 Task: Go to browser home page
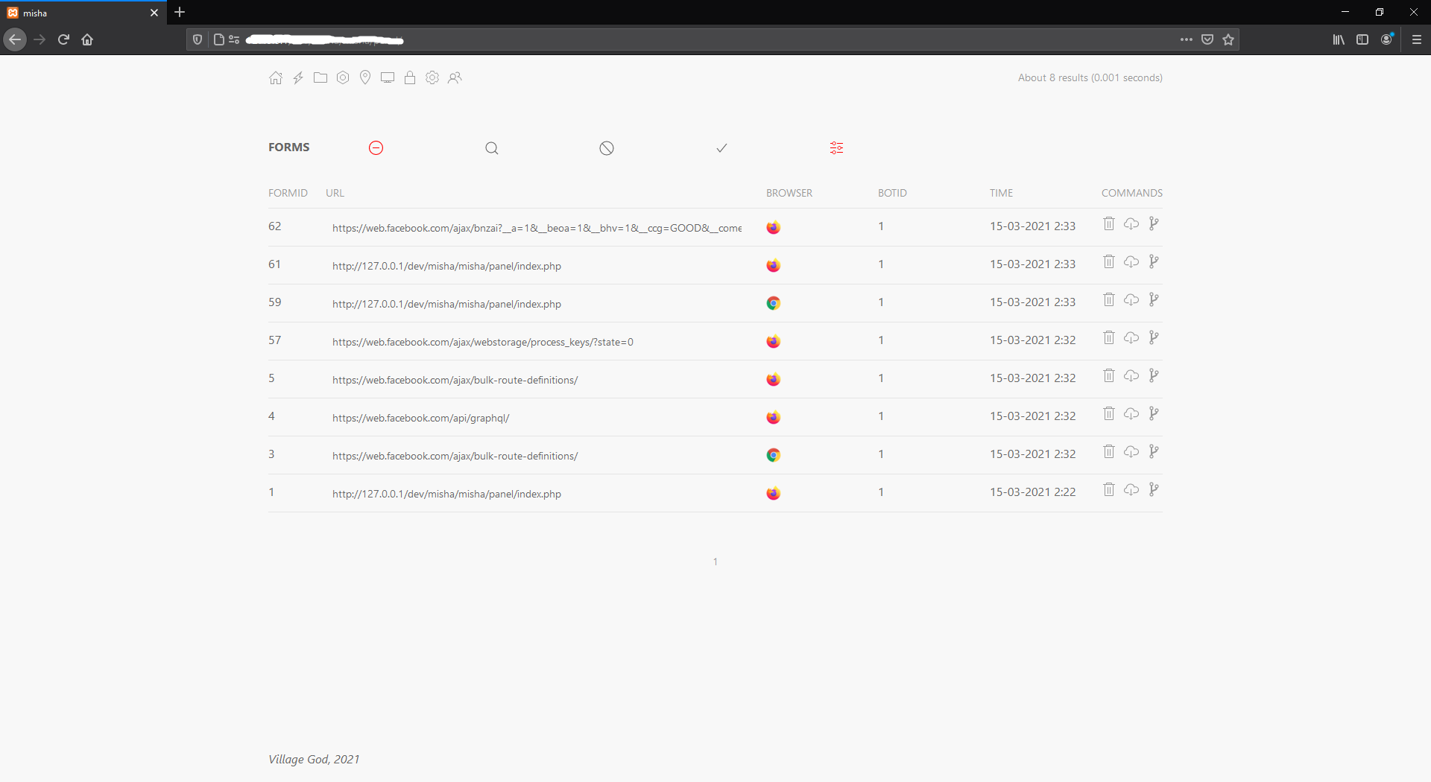point(87,39)
